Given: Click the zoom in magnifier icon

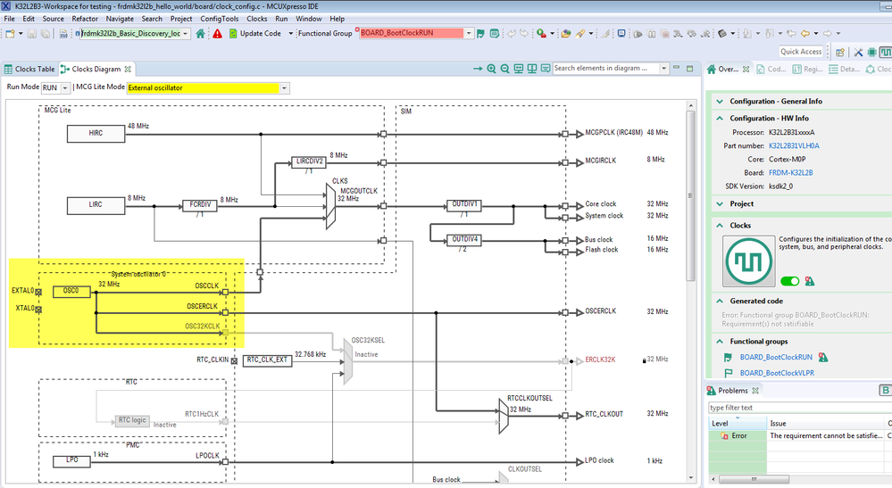Looking at the screenshot, I should coord(491,69).
